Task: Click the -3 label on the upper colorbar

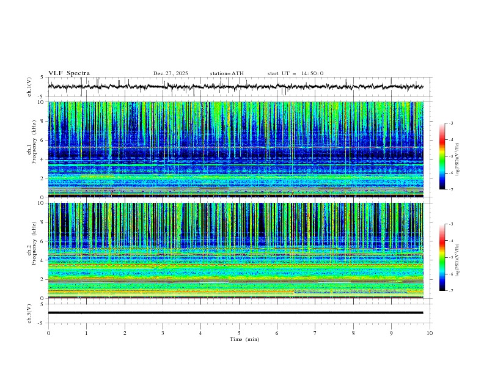Action: pos(450,123)
